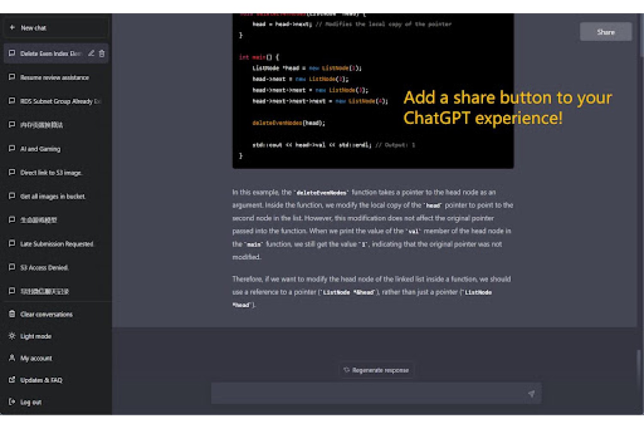Screen dimensions: 644x429
Task: Click chat icon beside Late Submission Requested
Action: point(12,243)
